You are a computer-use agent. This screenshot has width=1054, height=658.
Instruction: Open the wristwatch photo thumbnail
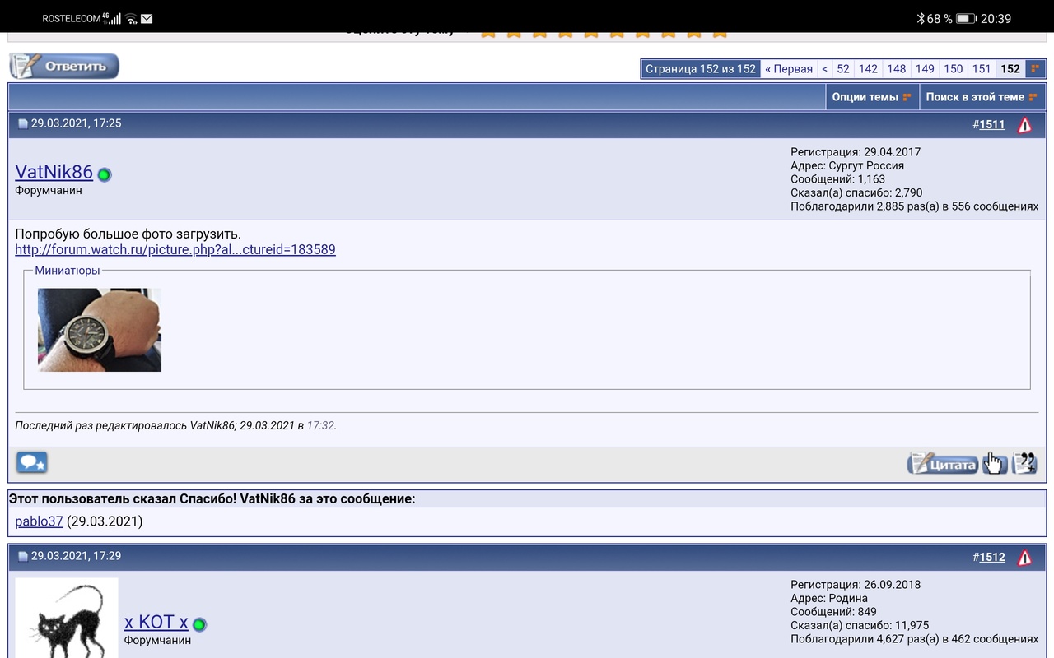click(x=100, y=330)
